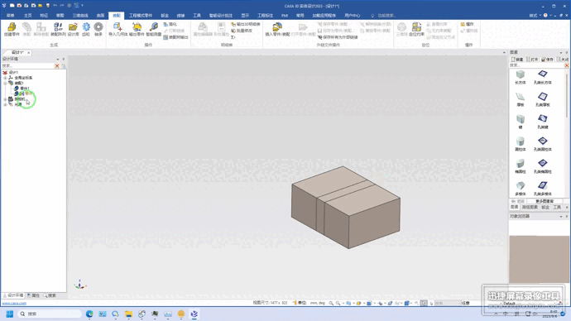Click the 简化 simplify command
571x321 pixels.
coord(170,24)
